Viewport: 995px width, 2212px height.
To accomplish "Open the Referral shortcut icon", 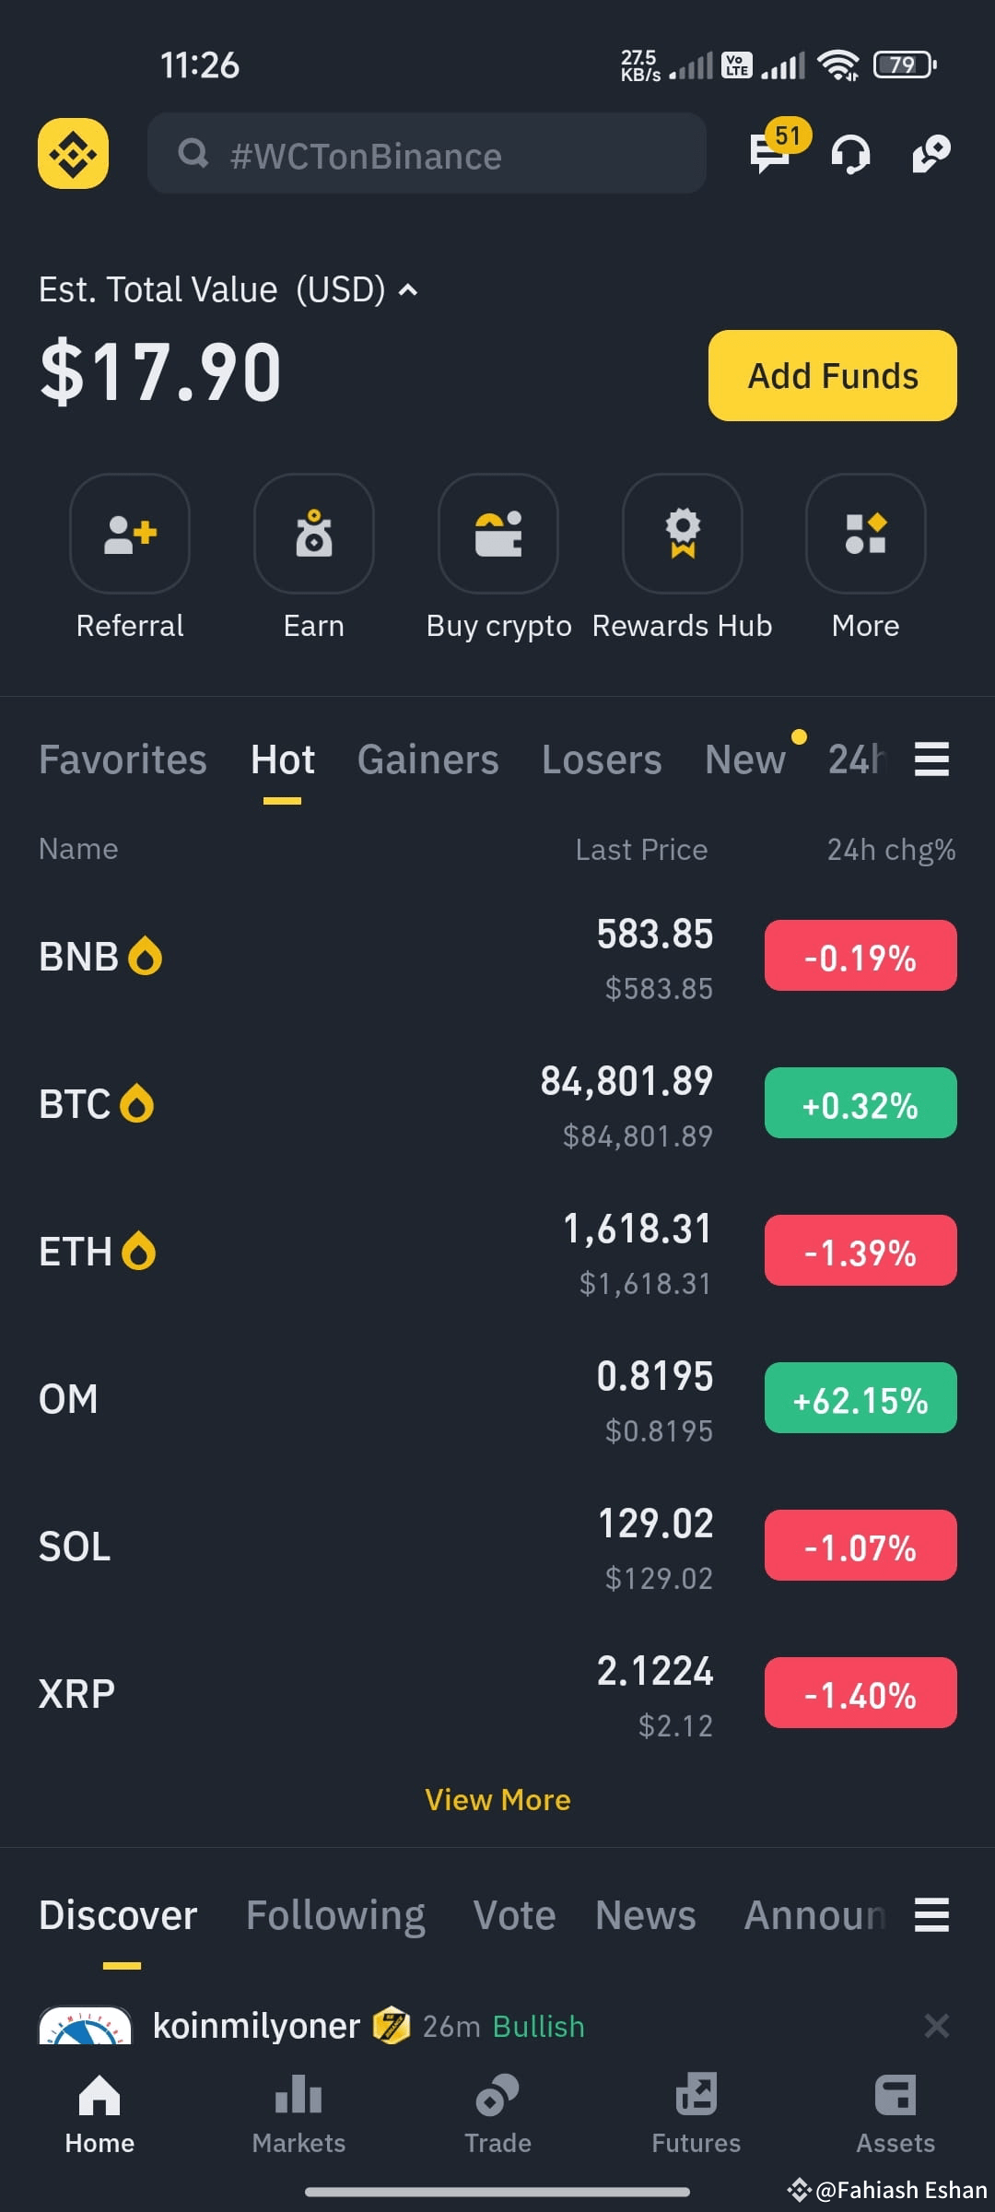I will pyautogui.click(x=130, y=534).
